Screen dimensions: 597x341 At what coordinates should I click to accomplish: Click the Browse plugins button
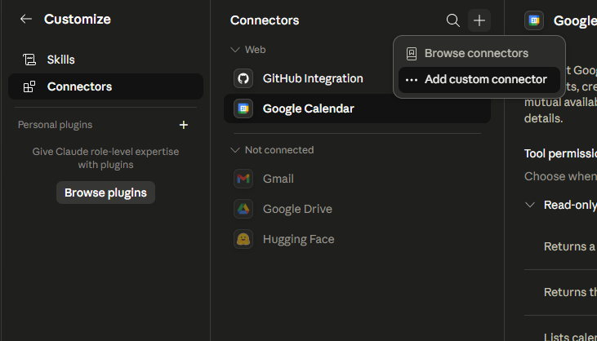click(x=105, y=193)
